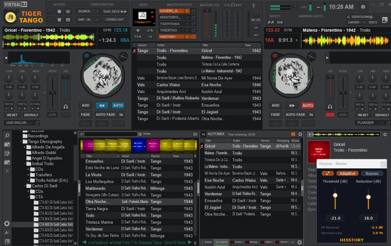391x246 pixels.
Task: Click the orange automix shuffle icon
Action: [293, 134]
